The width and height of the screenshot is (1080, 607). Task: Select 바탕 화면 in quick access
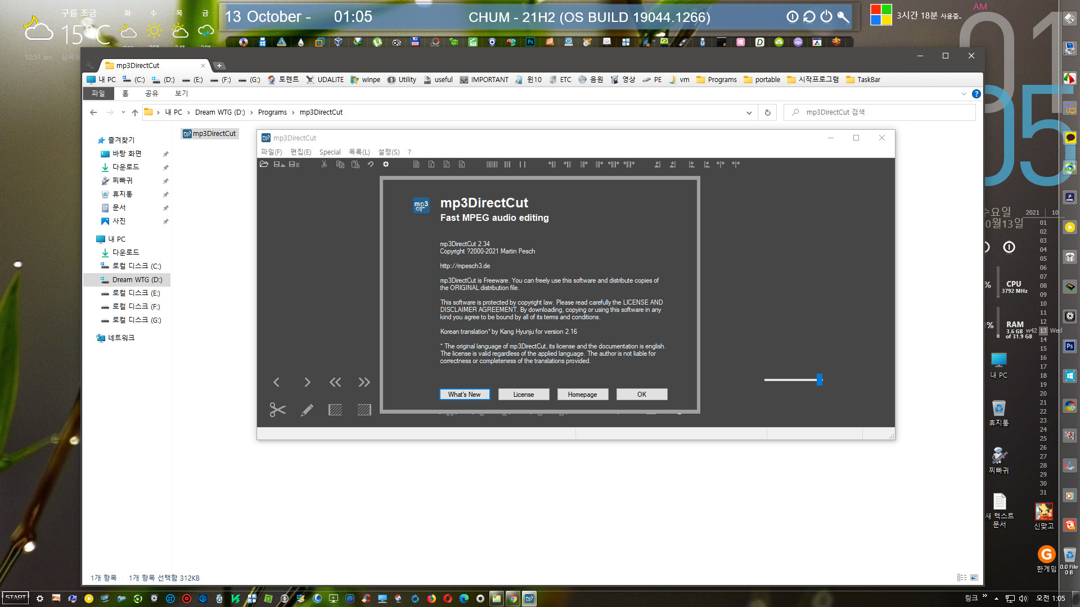click(x=127, y=153)
